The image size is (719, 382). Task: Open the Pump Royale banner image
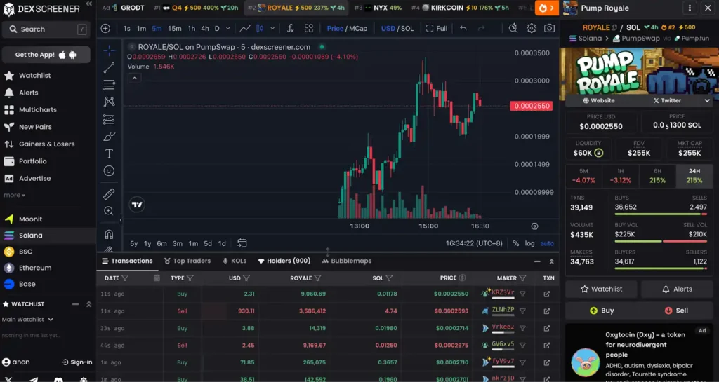639,71
